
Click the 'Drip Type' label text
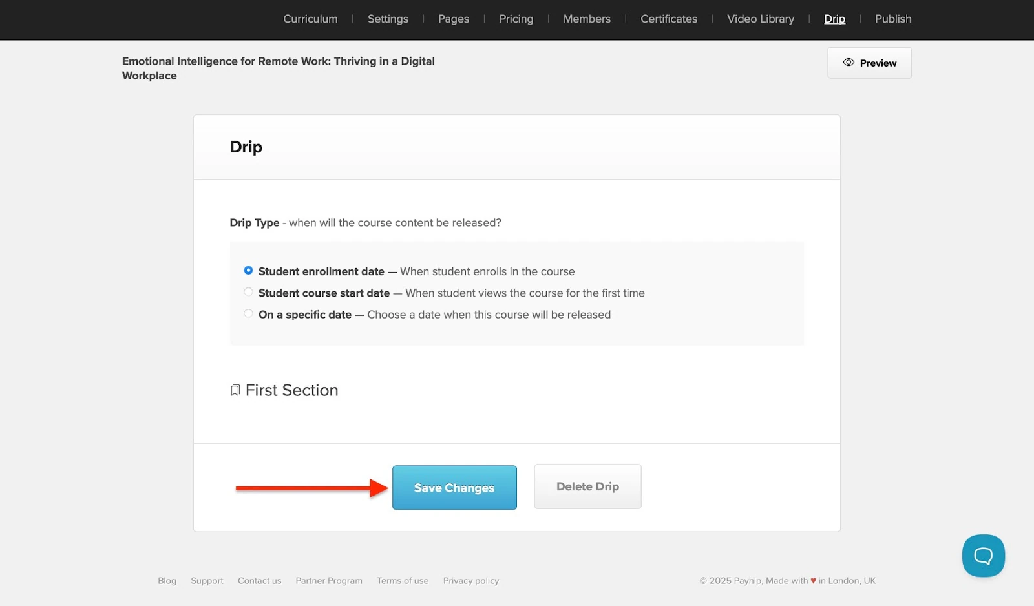pos(255,223)
